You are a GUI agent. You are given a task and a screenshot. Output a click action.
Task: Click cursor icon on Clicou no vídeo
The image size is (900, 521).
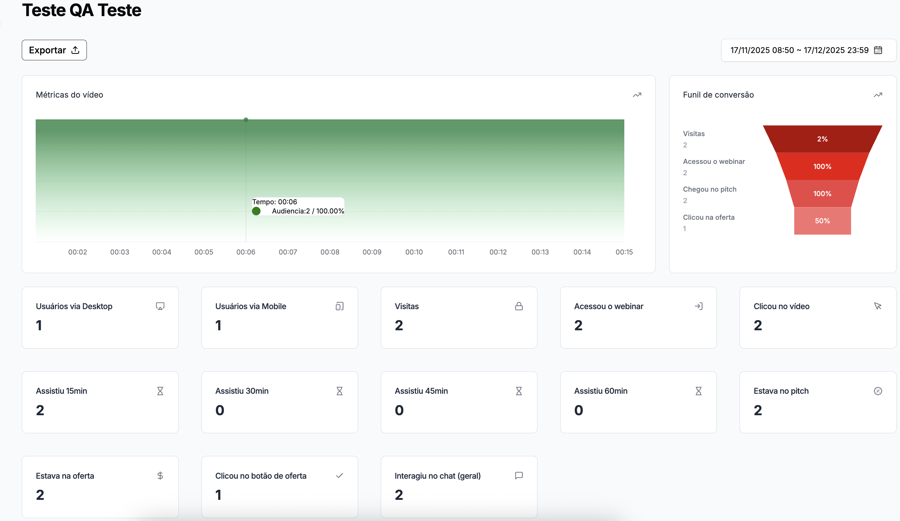878,306
